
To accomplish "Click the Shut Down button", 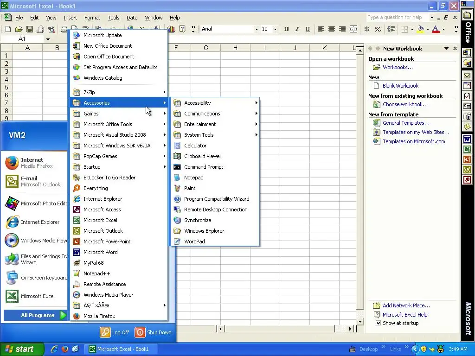I will pyautogui.click(x=153, y=332).
